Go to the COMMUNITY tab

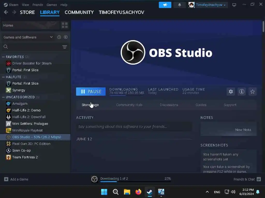(79, 12)
